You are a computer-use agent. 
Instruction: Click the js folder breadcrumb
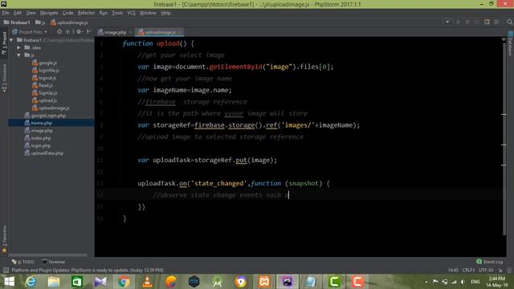coord(40,22)
